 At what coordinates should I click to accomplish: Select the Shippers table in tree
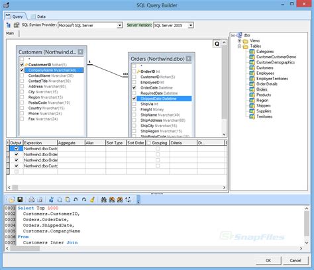click(263, 106)
